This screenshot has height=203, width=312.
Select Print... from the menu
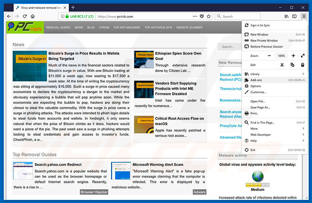click(x=274, y=113)
